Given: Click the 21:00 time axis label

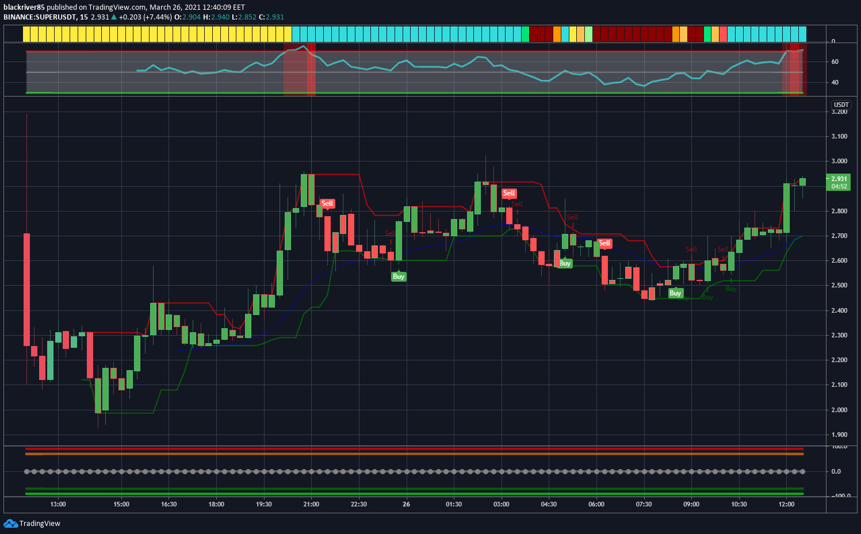Looking at the screenshot, I should tap(311, 504).
